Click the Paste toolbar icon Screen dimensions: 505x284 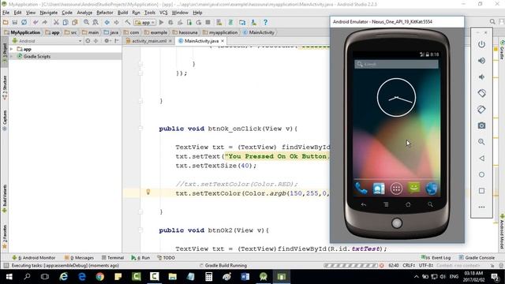click(x=75, y=22)
